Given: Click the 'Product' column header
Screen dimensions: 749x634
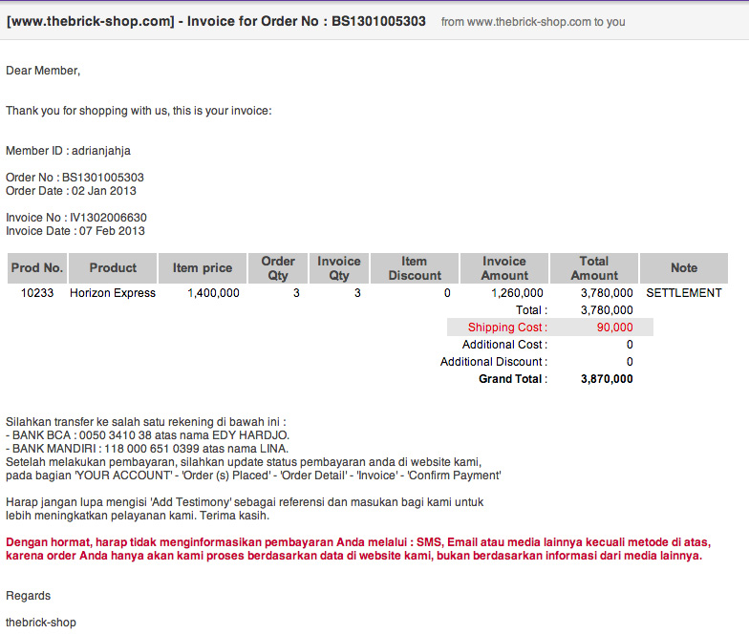Looking at the screenshot, I should [x=113, y=268].
